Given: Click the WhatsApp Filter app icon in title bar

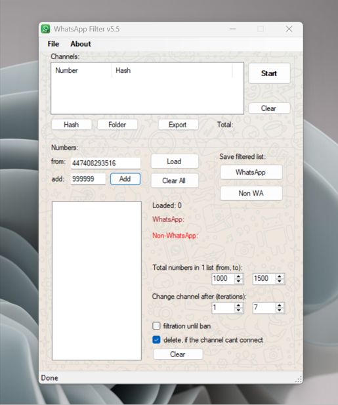Looking at the screenshot, I should 45,29.
